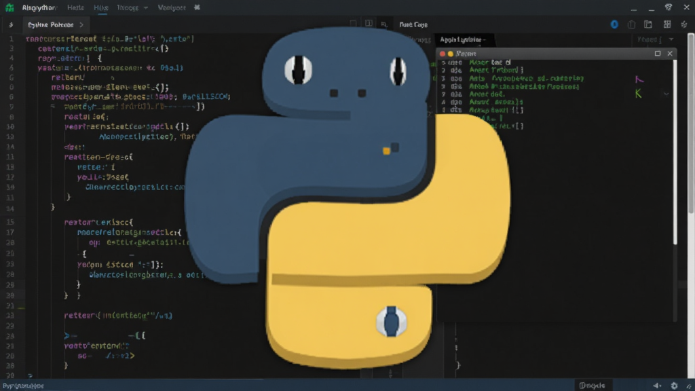Click the grid icon in the right toolbar

[x=667, y=24]
